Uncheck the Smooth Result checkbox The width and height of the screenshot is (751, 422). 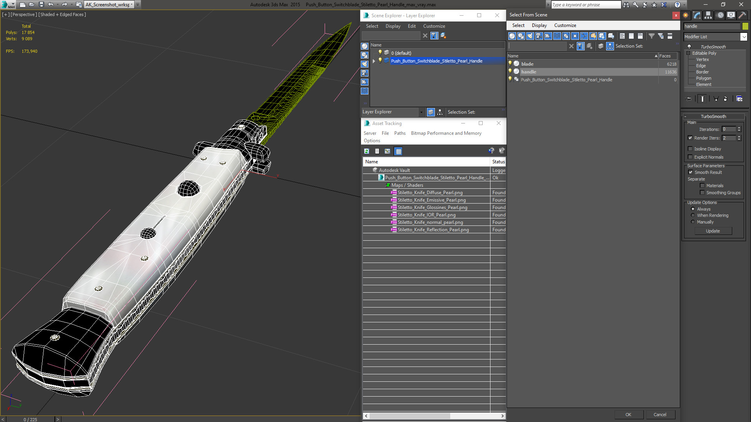[x=690, y=172]
